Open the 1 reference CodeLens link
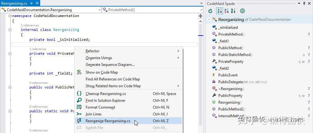This screenshot has height=133, width=313. (x=37, y=49)
